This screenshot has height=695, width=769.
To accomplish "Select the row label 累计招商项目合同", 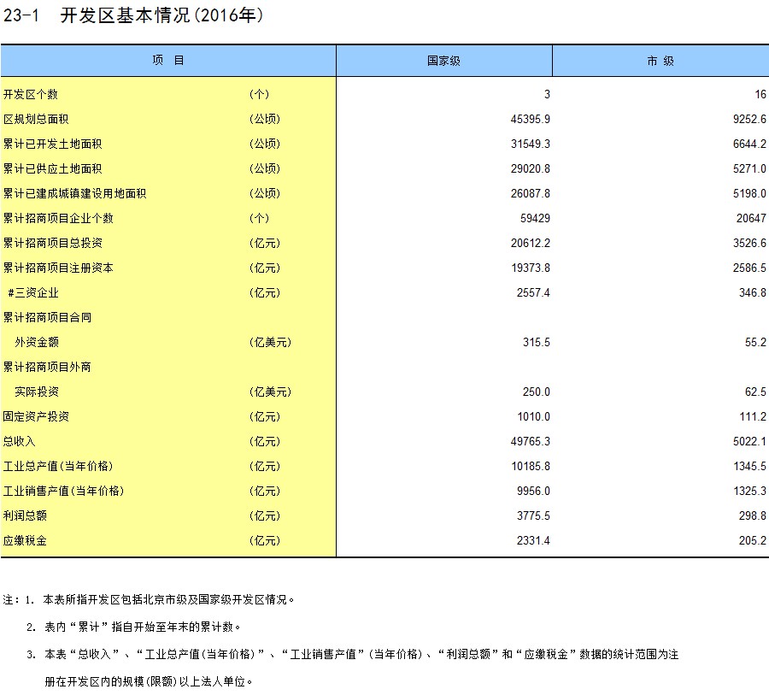I will tap(47, 317).
